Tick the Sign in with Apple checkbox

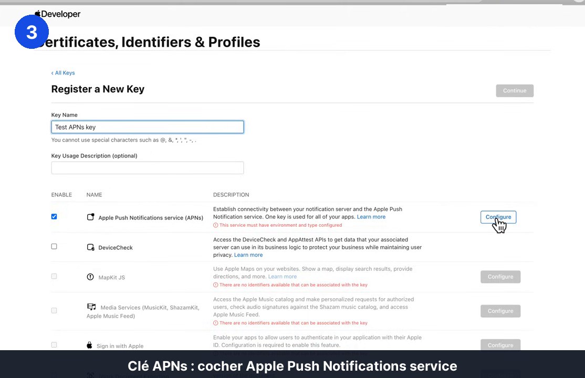54,345
